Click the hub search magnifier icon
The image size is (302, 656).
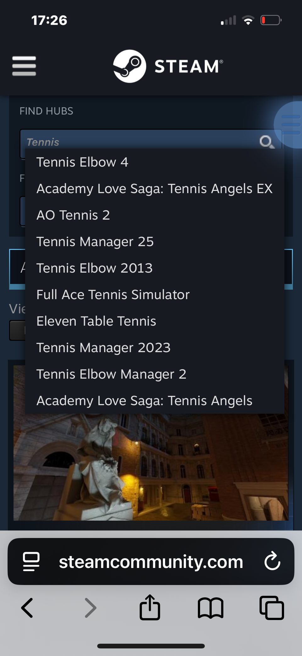point(266,142)
